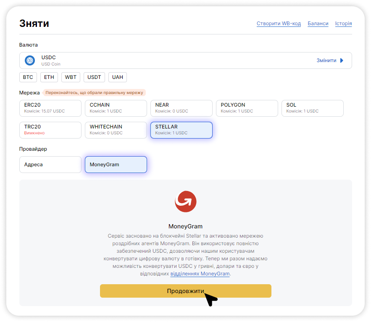Click the MoneyGram red logo
This screenshot has height=322, width=371.
[186, 202]
